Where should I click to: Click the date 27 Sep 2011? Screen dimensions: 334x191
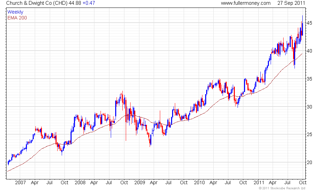point(291,3)
